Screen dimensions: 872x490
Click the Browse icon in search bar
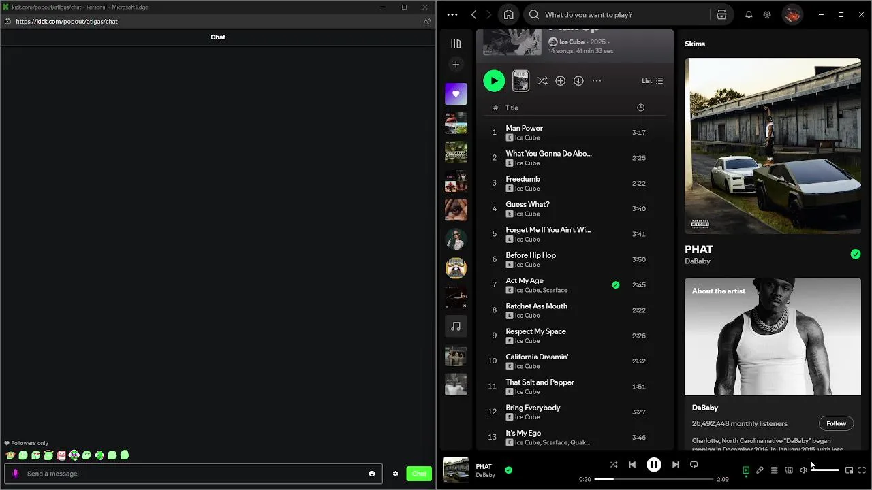tap(721, 14)
